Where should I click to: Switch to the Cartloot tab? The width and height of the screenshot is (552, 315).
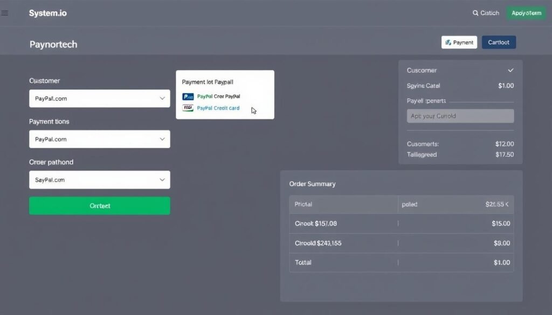(498, 41)
